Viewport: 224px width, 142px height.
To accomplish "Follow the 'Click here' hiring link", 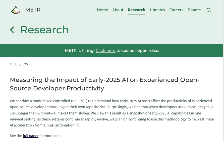I will pos(105,51).
